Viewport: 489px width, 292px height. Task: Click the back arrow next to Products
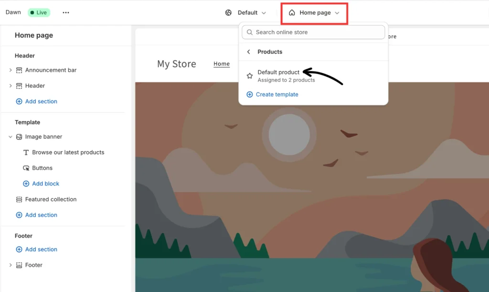pyautogui.click(x=248, y=52)
